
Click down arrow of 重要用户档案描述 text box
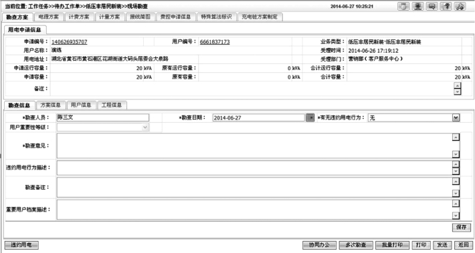pos(456,216)
